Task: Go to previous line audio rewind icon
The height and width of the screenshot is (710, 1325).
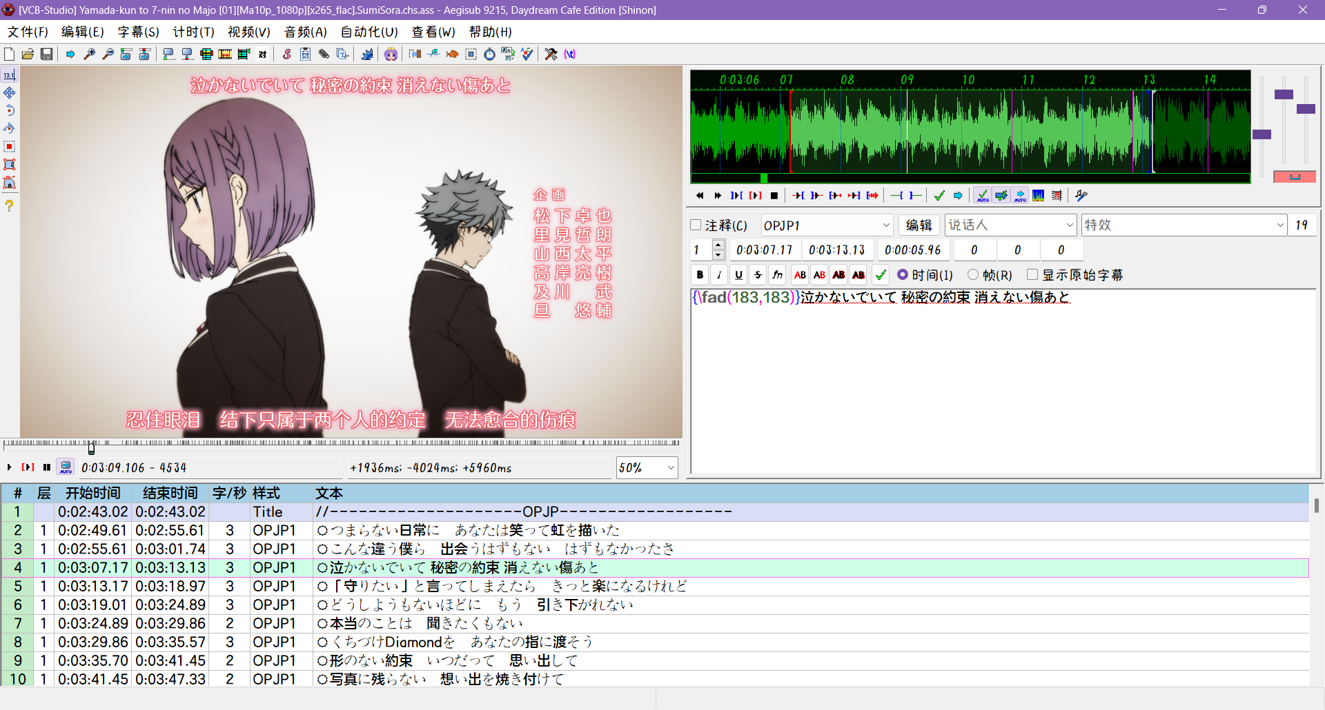Action: point(700,196)
